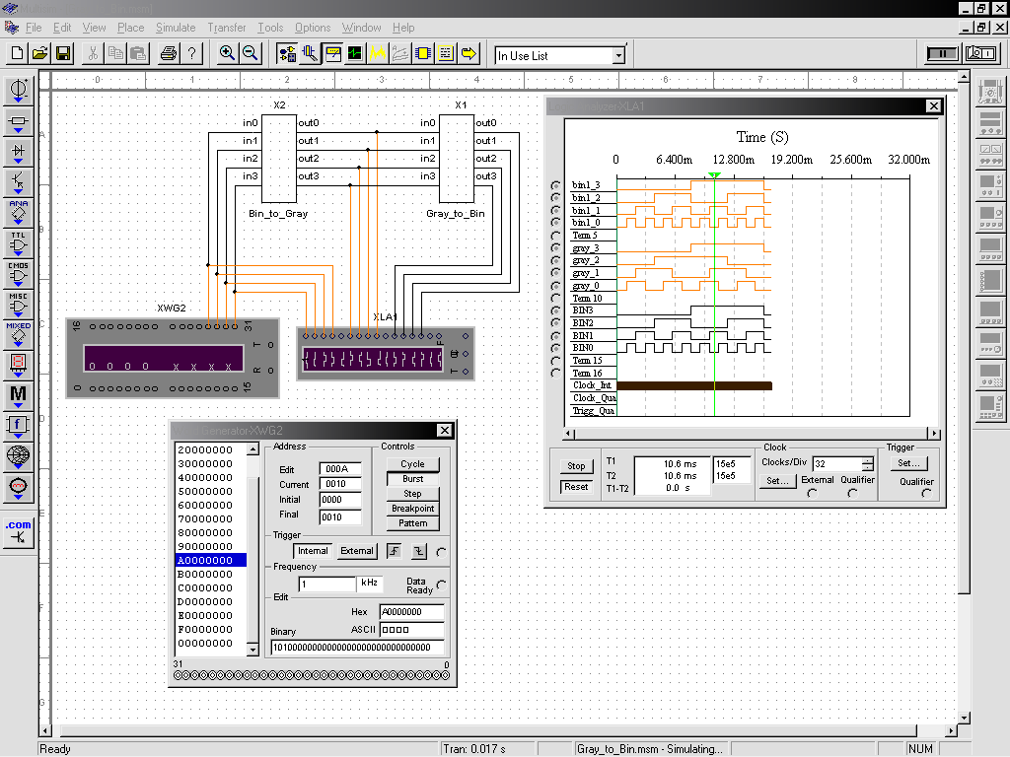The height and width of the screenshot is (757, 1010).
Task: Click the yellow arrow toolbar icon
Action: 469,53
